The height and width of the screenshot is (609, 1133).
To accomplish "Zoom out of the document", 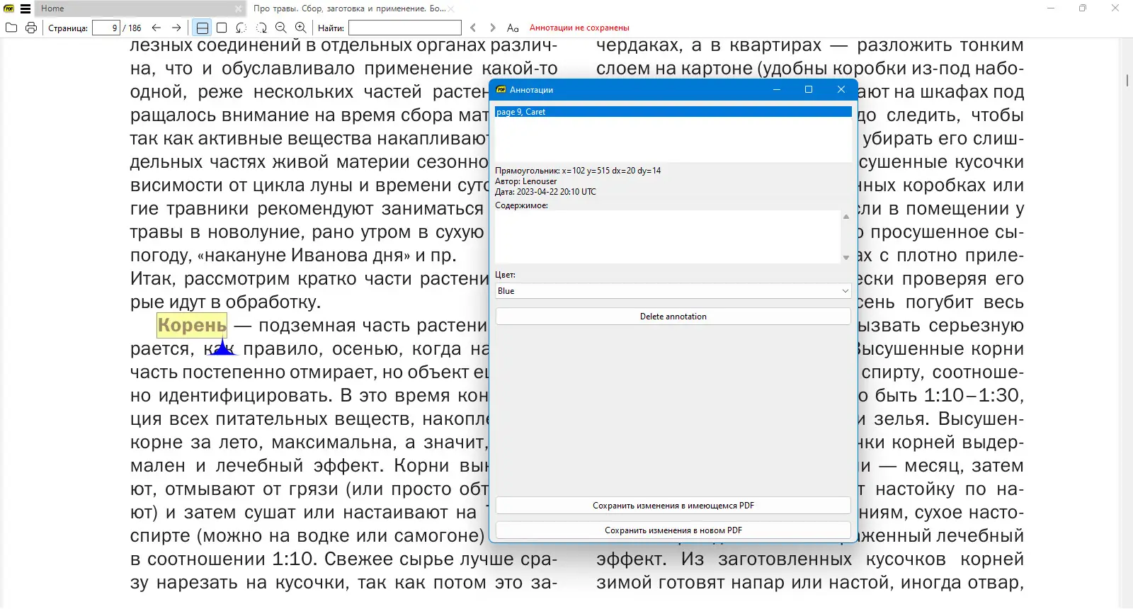I will pos(281,28).
